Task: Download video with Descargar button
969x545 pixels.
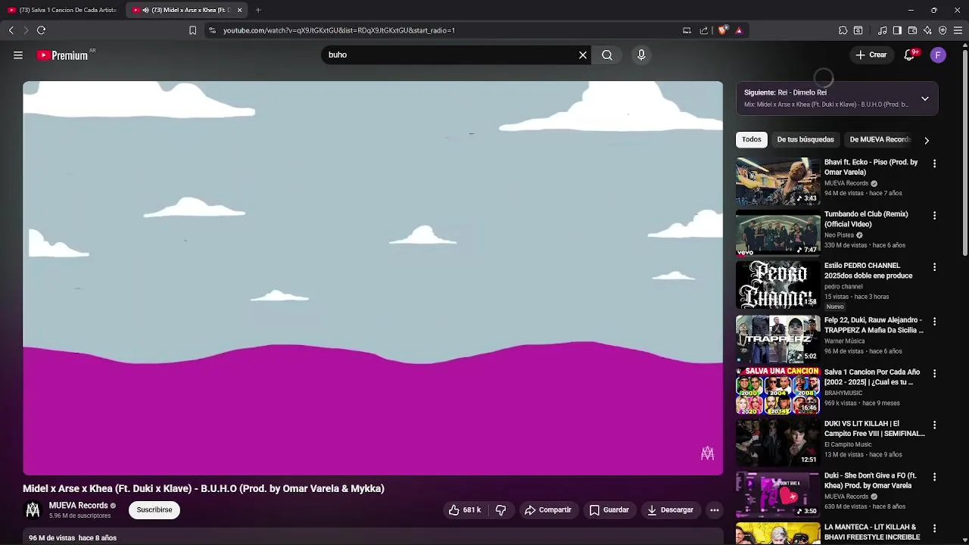Action: pos(670,510)
